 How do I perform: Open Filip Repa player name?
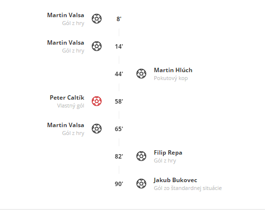click(x=168, y=153)
